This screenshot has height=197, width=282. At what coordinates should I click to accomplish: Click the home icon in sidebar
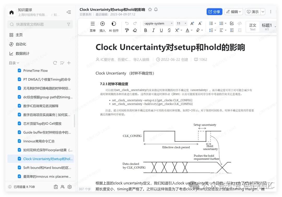pyautogui.click(x=11, y=12)
